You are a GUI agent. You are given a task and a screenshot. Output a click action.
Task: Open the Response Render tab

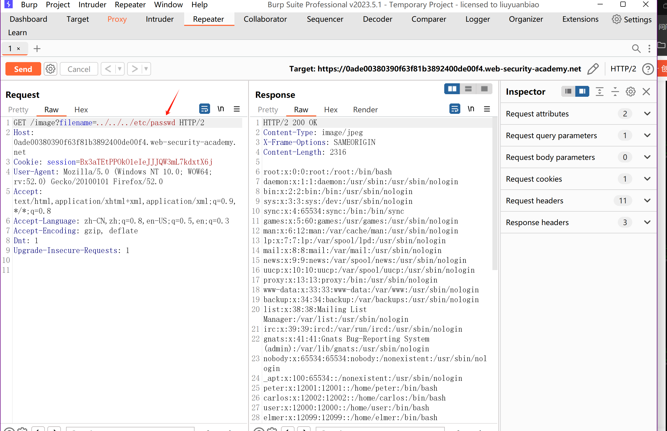click(x=365, y=110)
